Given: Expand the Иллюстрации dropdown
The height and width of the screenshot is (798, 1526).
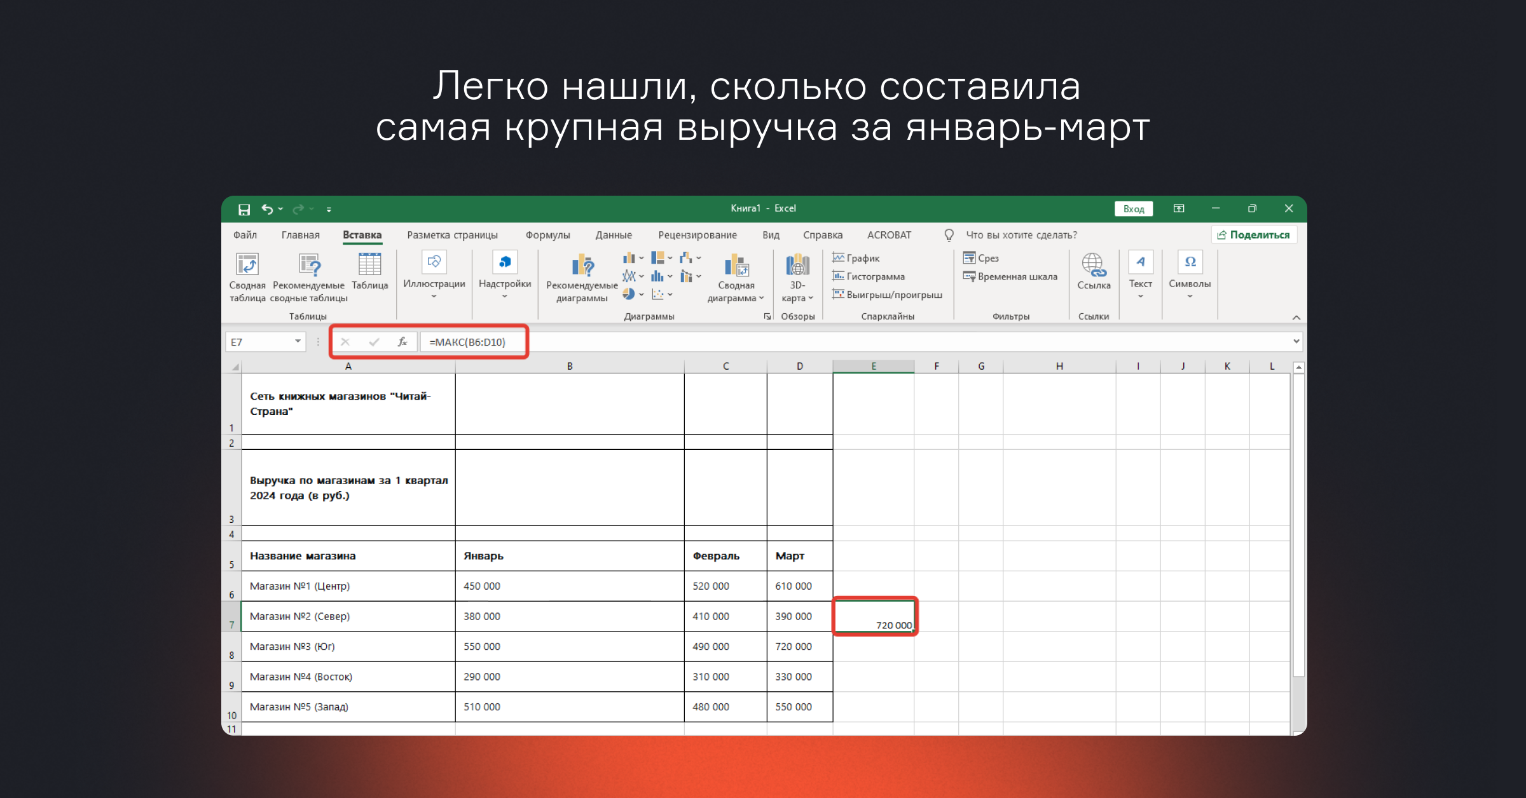Looking at the screenshot, I should [434, 296].
